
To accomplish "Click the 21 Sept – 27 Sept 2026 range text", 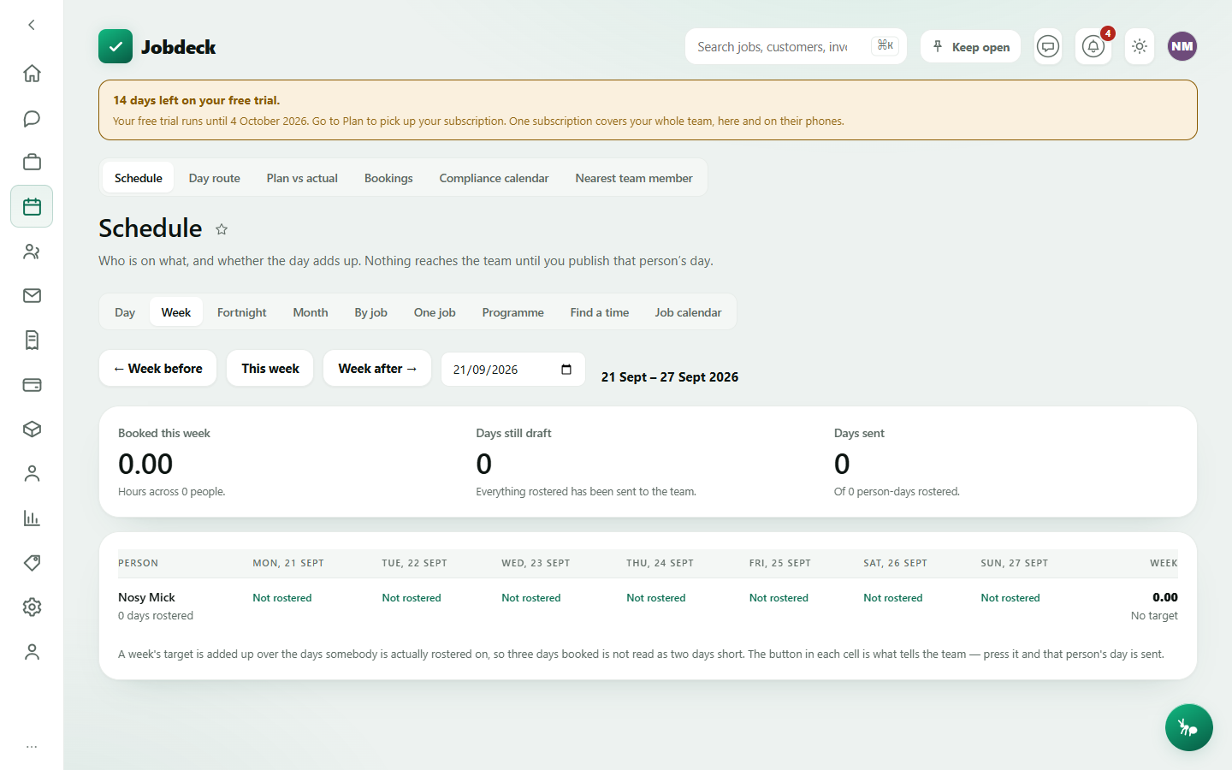I will (670, 377).
